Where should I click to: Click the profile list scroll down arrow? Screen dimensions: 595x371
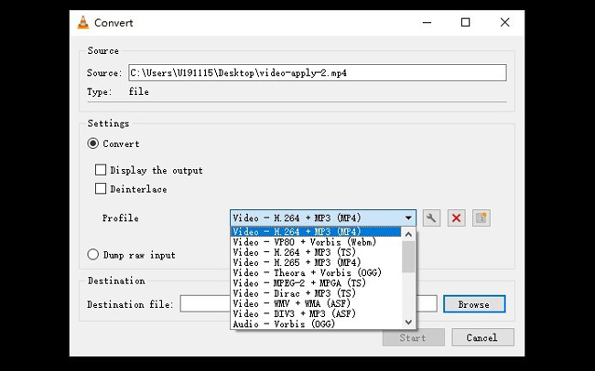[x=408, y=323]
